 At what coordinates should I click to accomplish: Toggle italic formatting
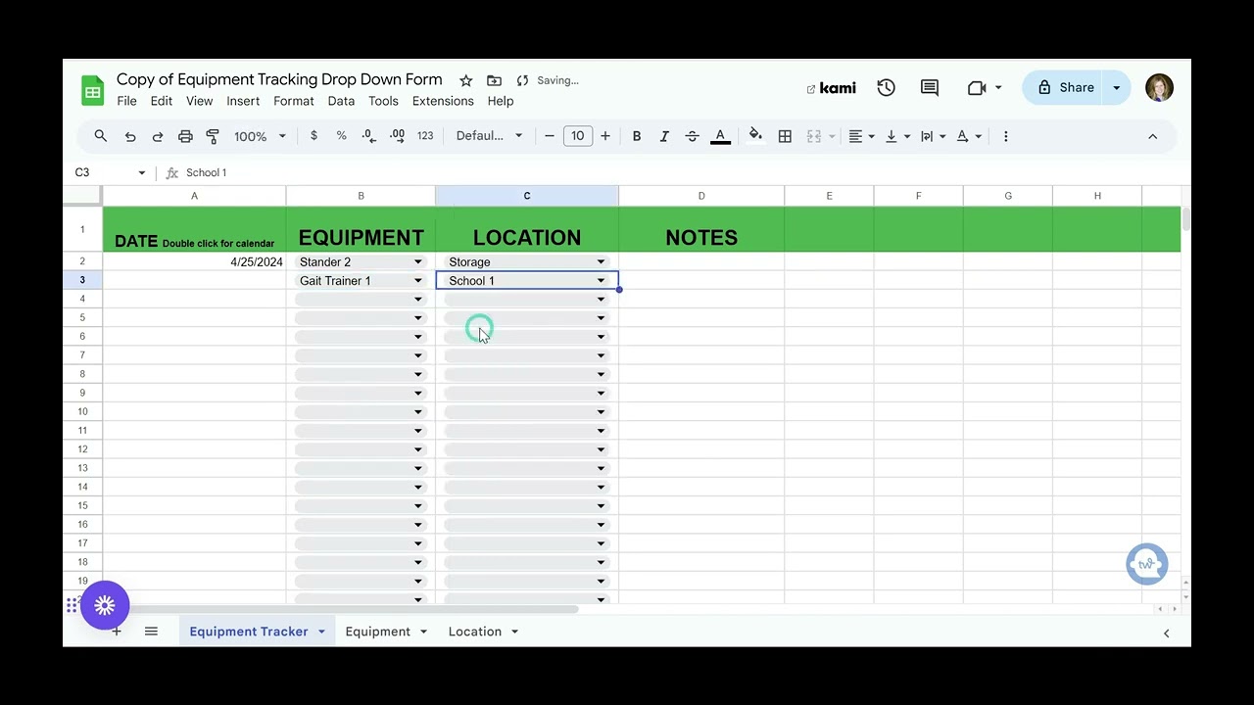click(x=664, y=136)
